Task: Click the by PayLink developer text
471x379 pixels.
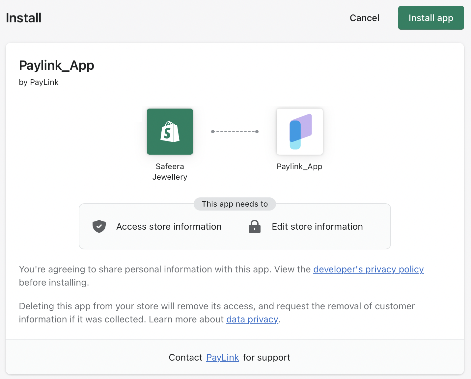Action: [39, 82]
